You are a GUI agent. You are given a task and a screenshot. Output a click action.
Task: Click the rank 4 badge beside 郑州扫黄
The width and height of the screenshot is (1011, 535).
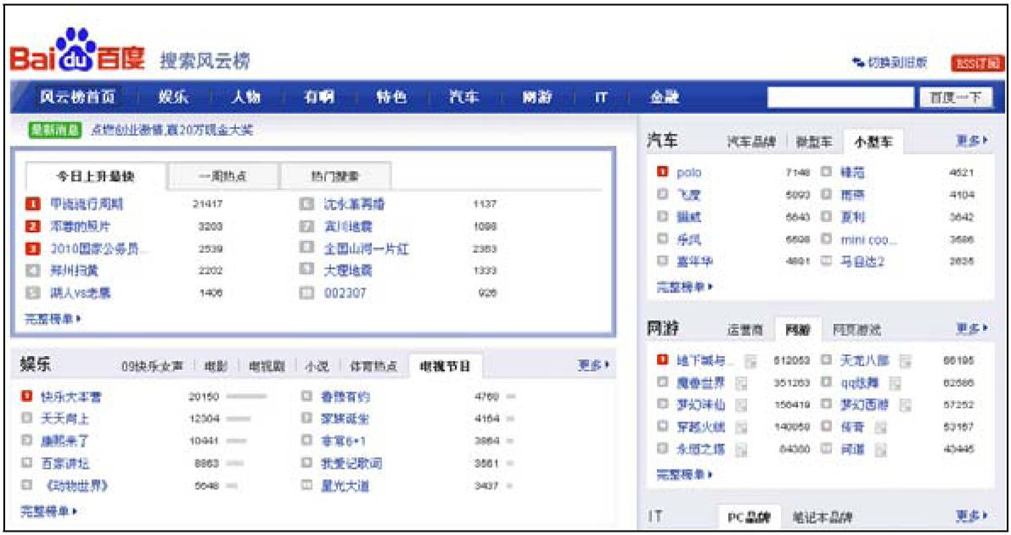(33, 270)
